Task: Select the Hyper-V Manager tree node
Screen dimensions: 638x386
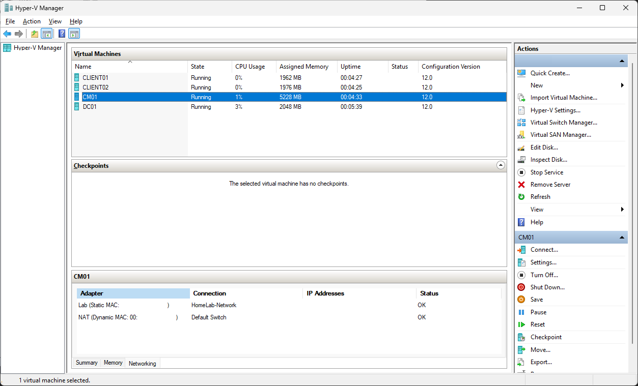Action: (33, 48)
